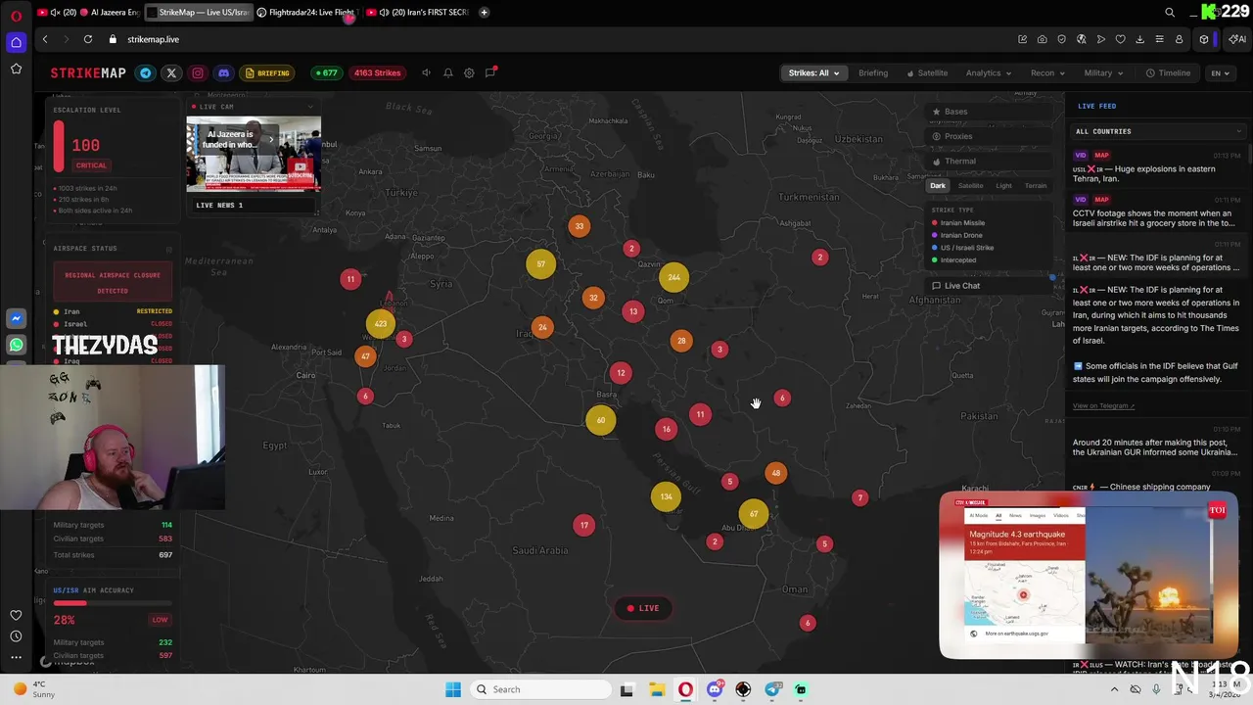This screenshot has height=705, width=1253.
Task: Open the Briefing menu item
Action: click(873, 72)
